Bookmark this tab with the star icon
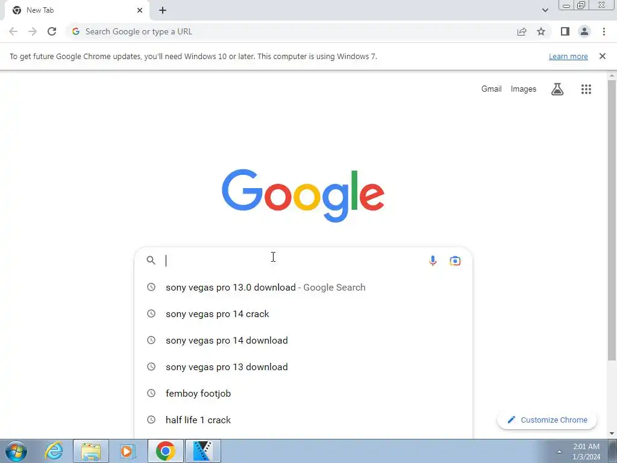Image resolution: width=617 pixels, height=463 pixels. click(x=541, y=31)
